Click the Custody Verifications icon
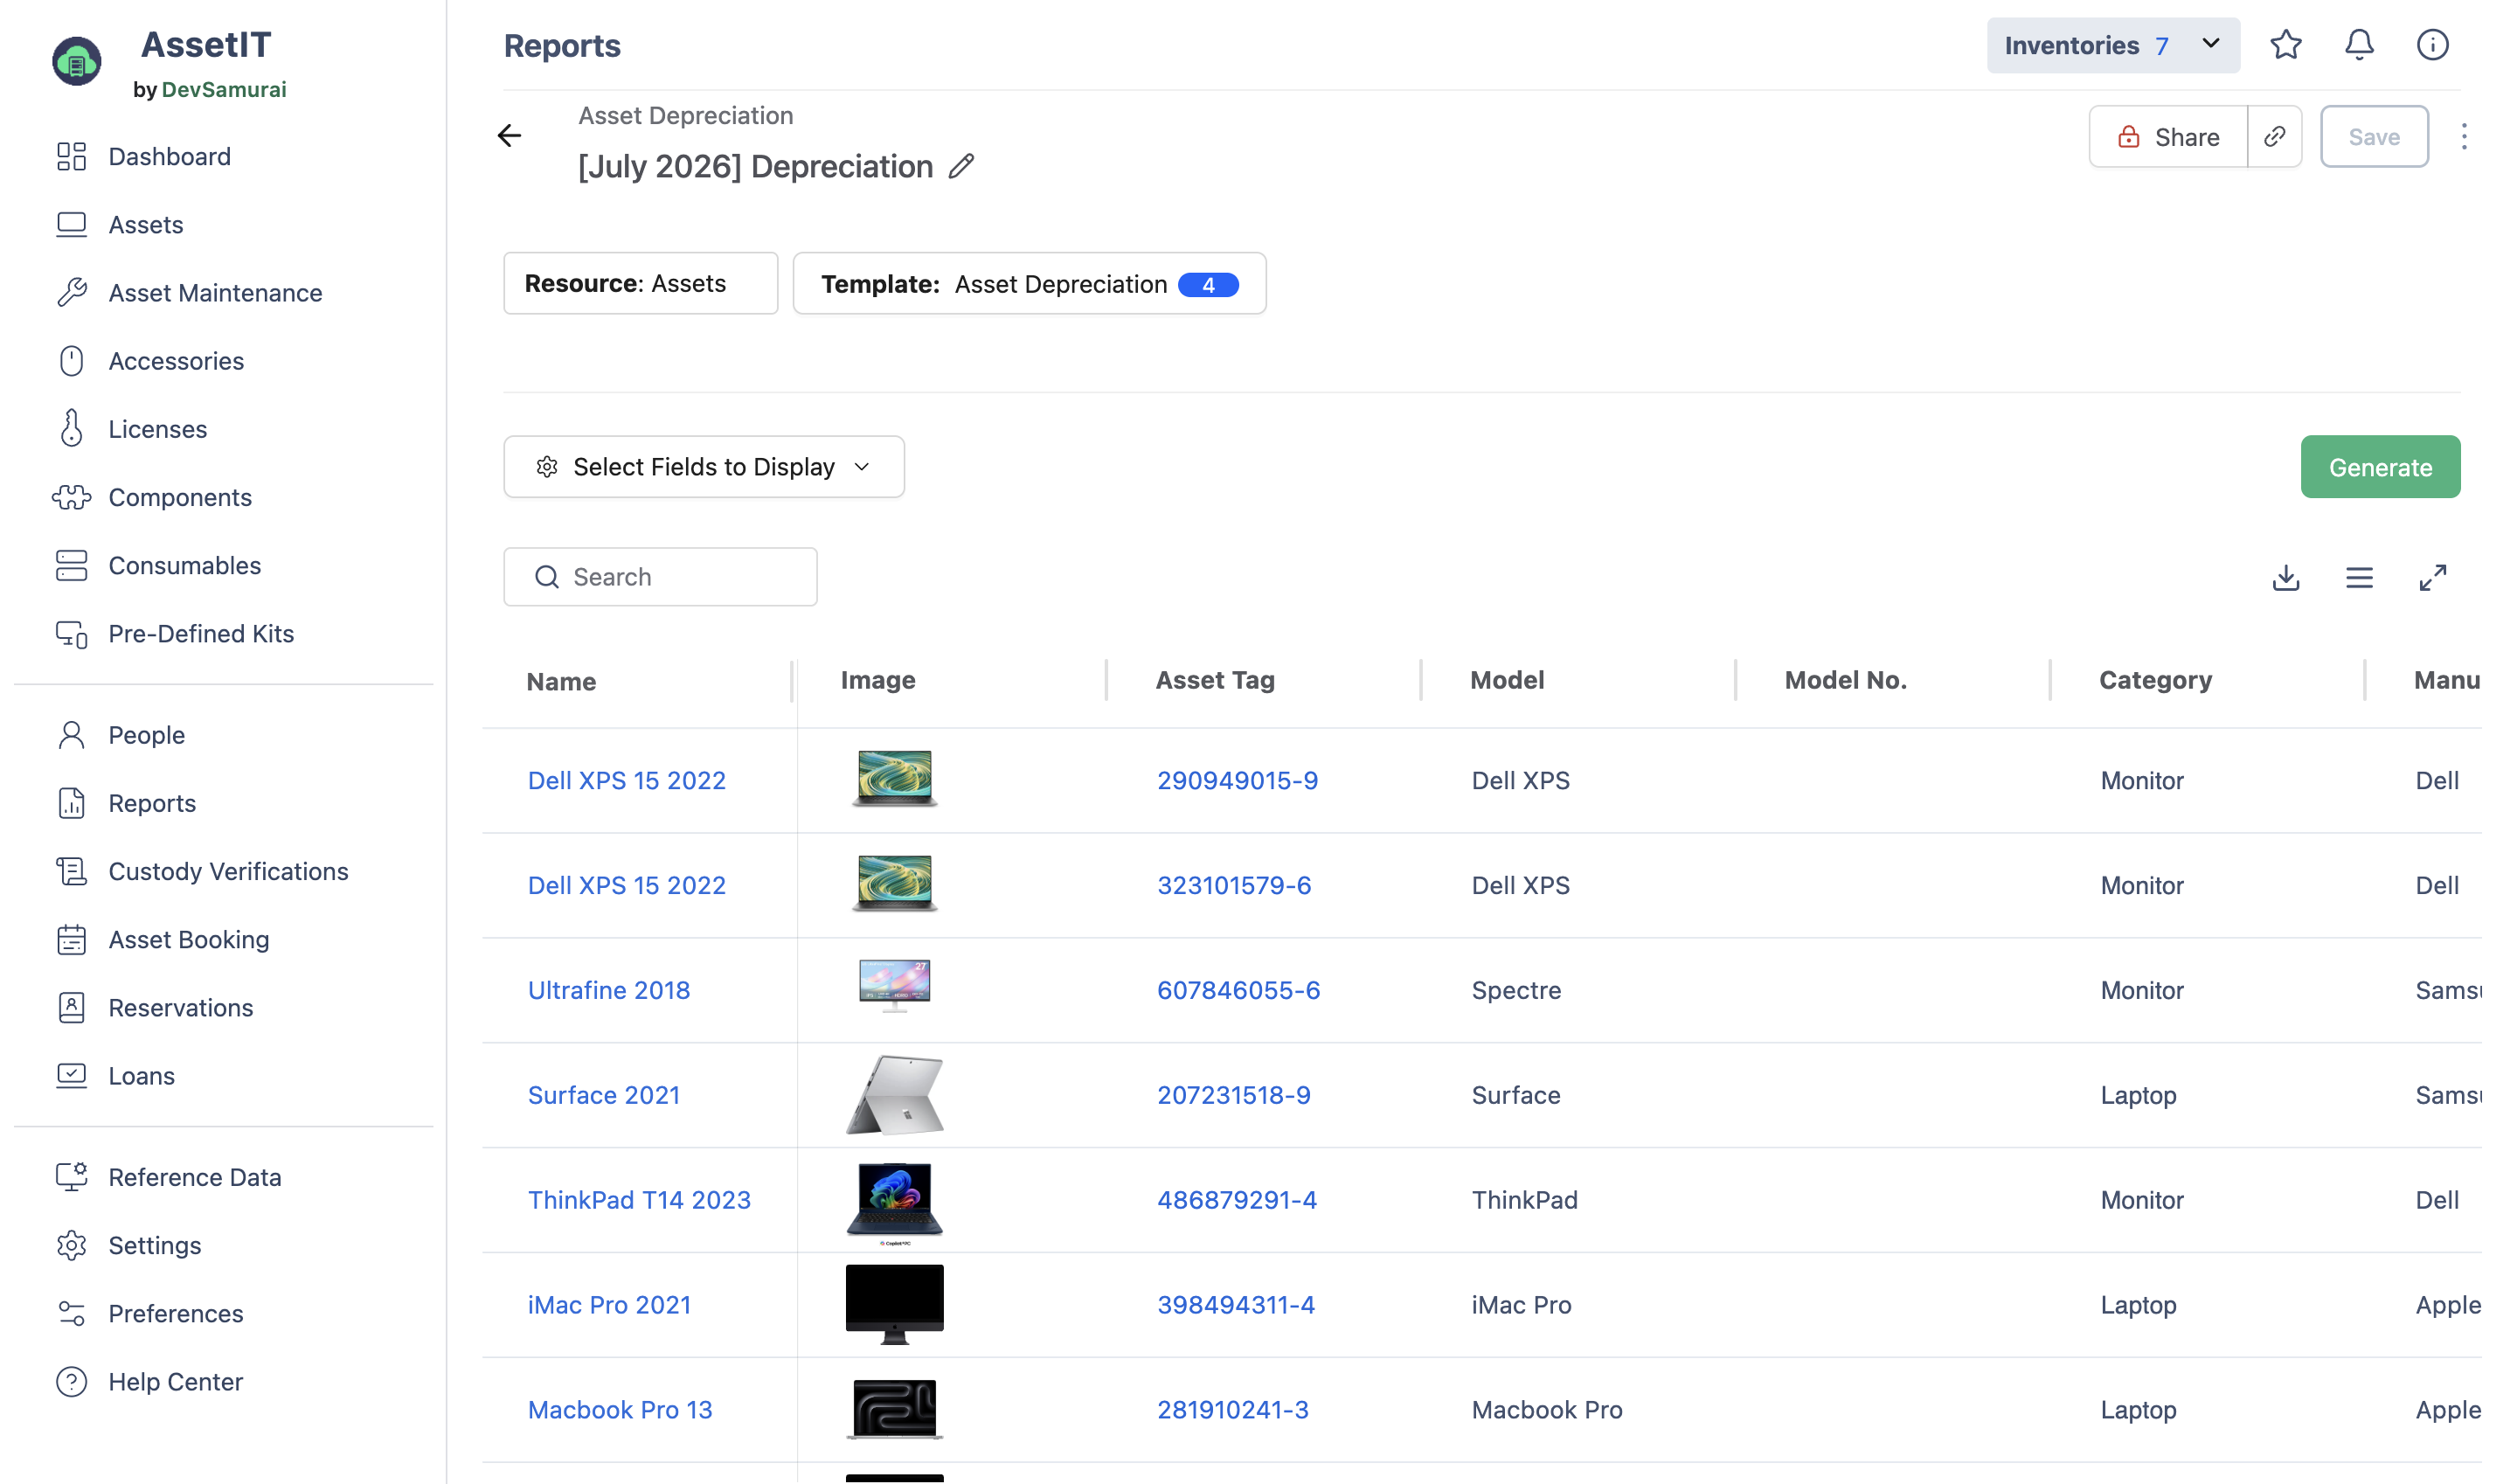 [71, 871]
